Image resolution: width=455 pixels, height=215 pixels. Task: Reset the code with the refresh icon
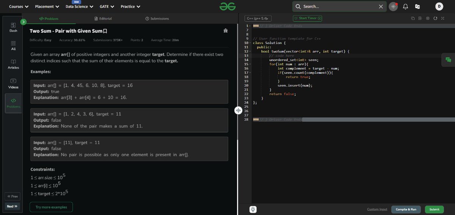(x=435, y=18)
